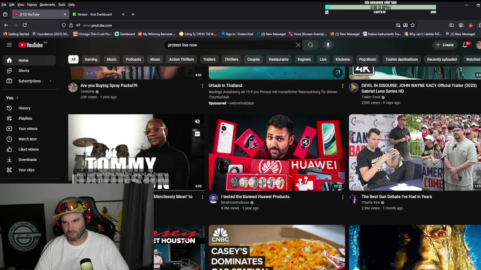The height and width of the screenshot is (270, 481).
Task: Open the Huawei products video thumbnail
Action: (x=277, y=152)
